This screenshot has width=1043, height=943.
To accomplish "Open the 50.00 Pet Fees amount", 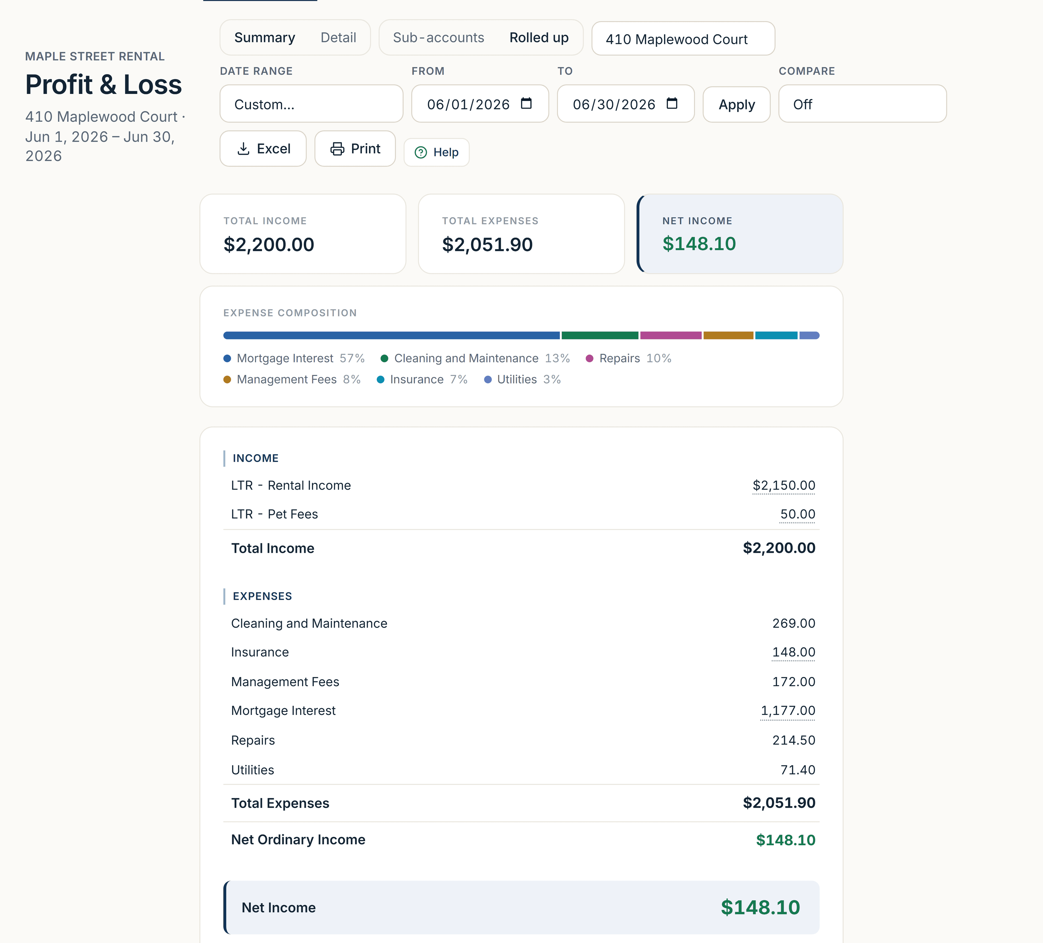I will tap(797, 514).
